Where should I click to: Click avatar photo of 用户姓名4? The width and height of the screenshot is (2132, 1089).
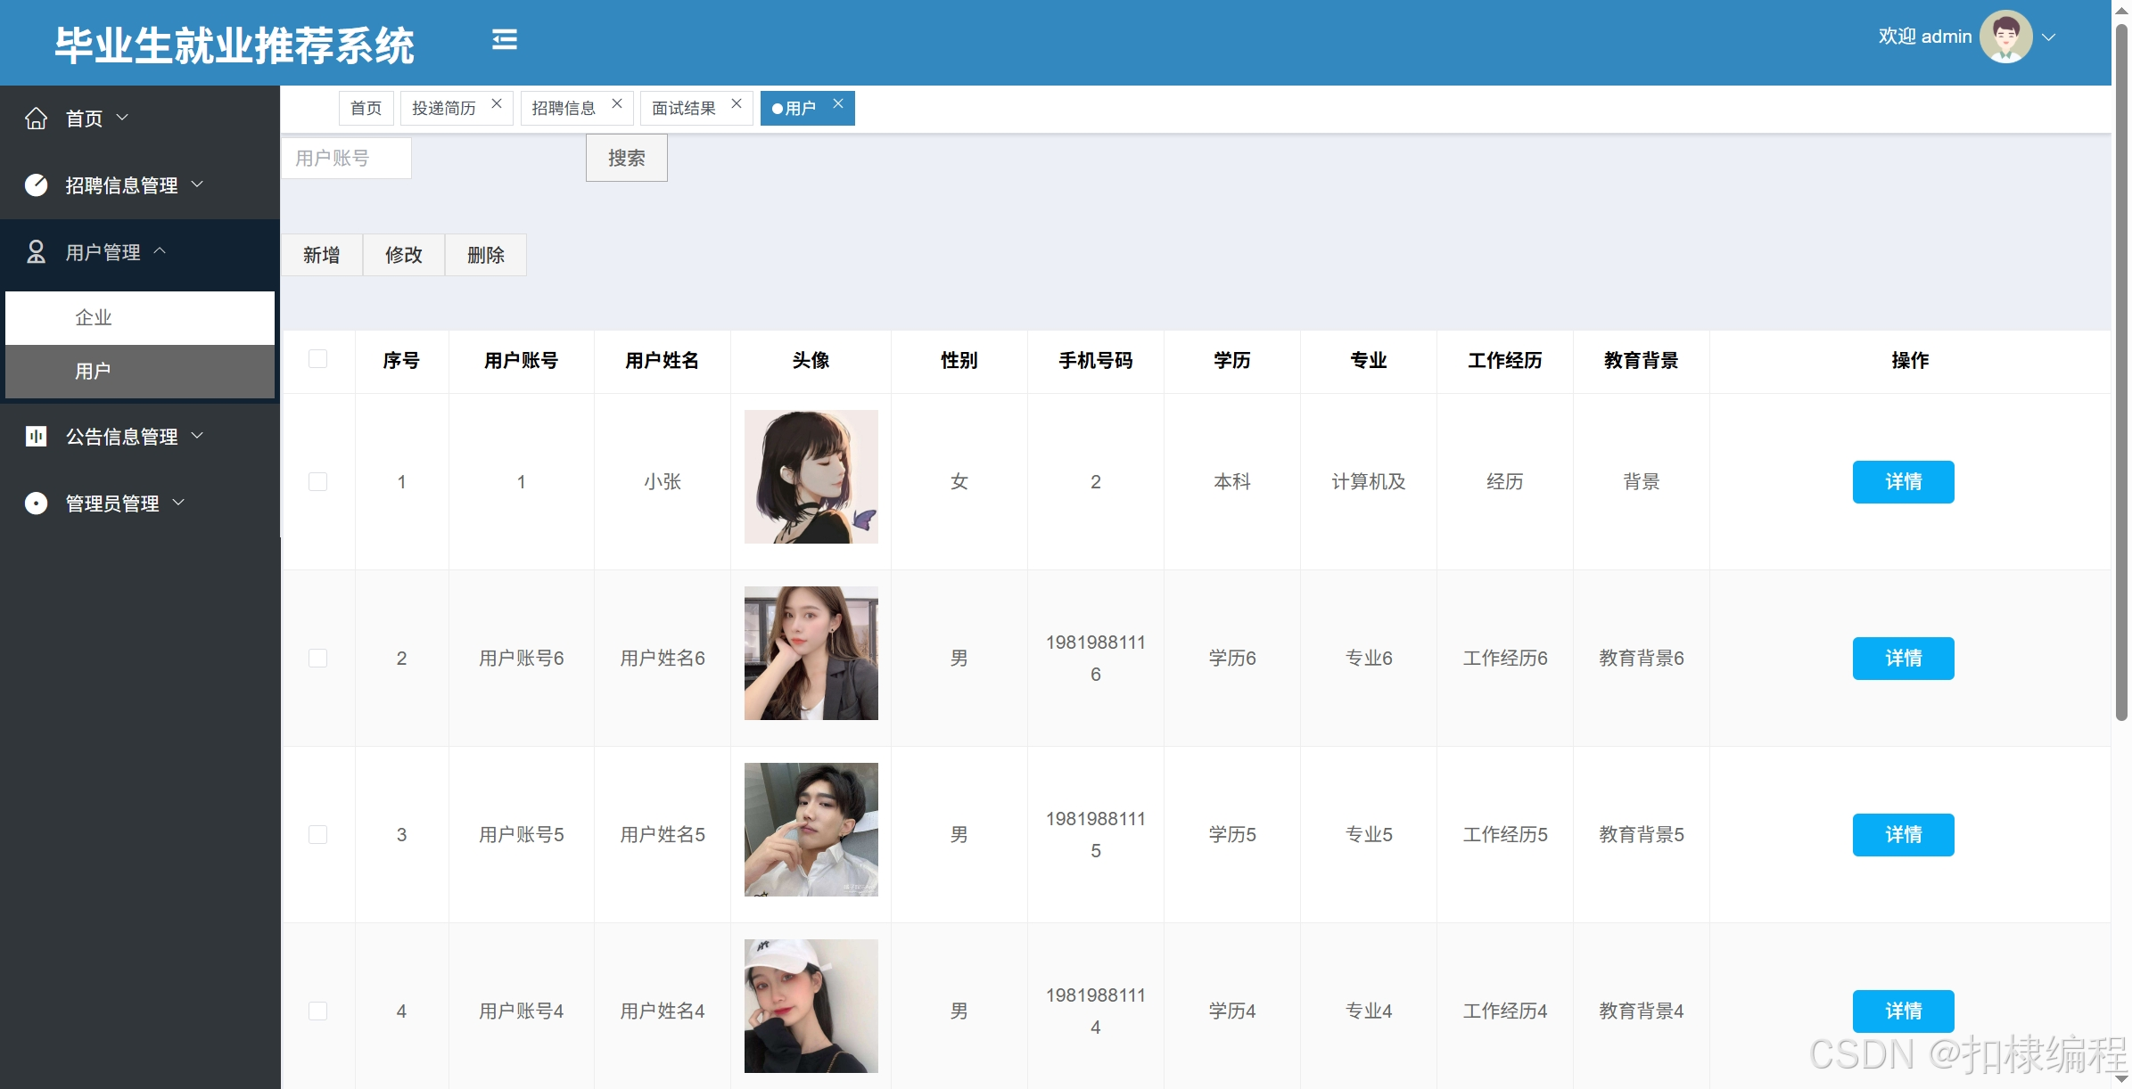tap(811, 1006)
